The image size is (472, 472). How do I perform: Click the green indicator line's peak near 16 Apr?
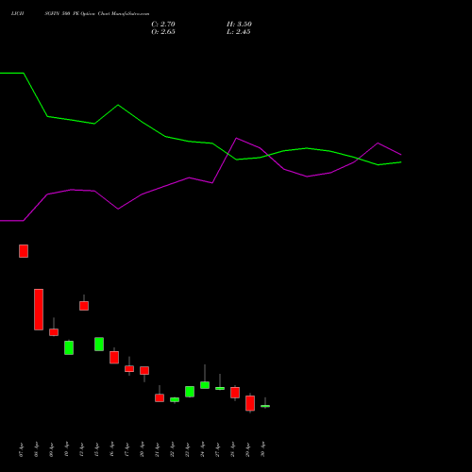[118, 105]
